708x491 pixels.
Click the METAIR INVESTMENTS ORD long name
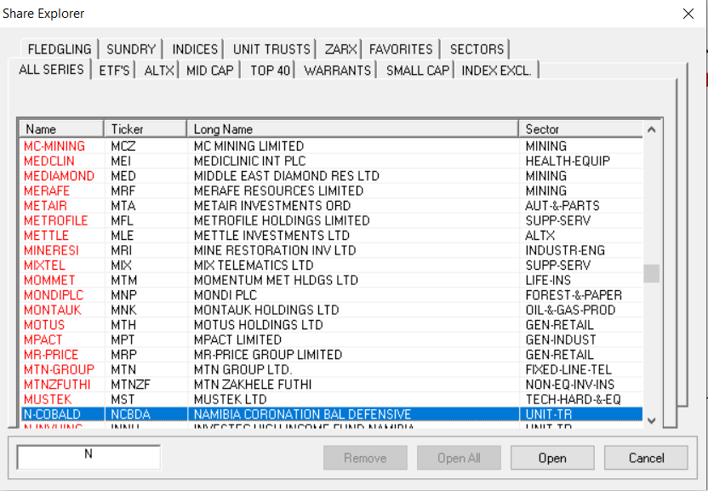pyautogui.click(x=271, y=206)
